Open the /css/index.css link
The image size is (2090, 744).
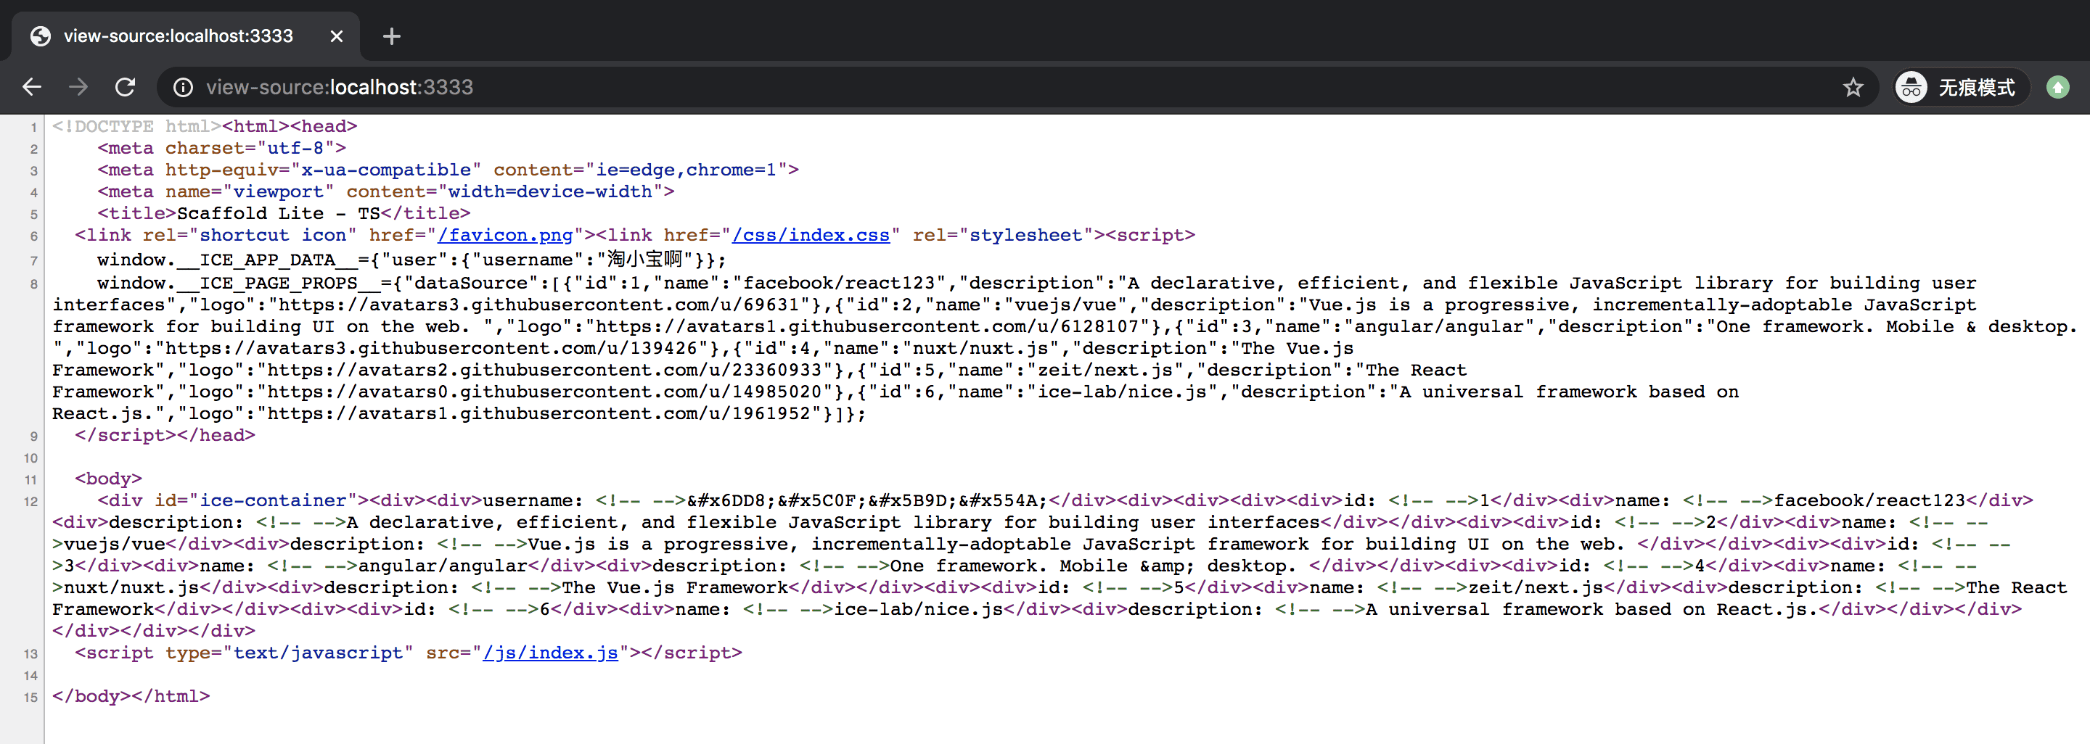click(x=811, y=235)
